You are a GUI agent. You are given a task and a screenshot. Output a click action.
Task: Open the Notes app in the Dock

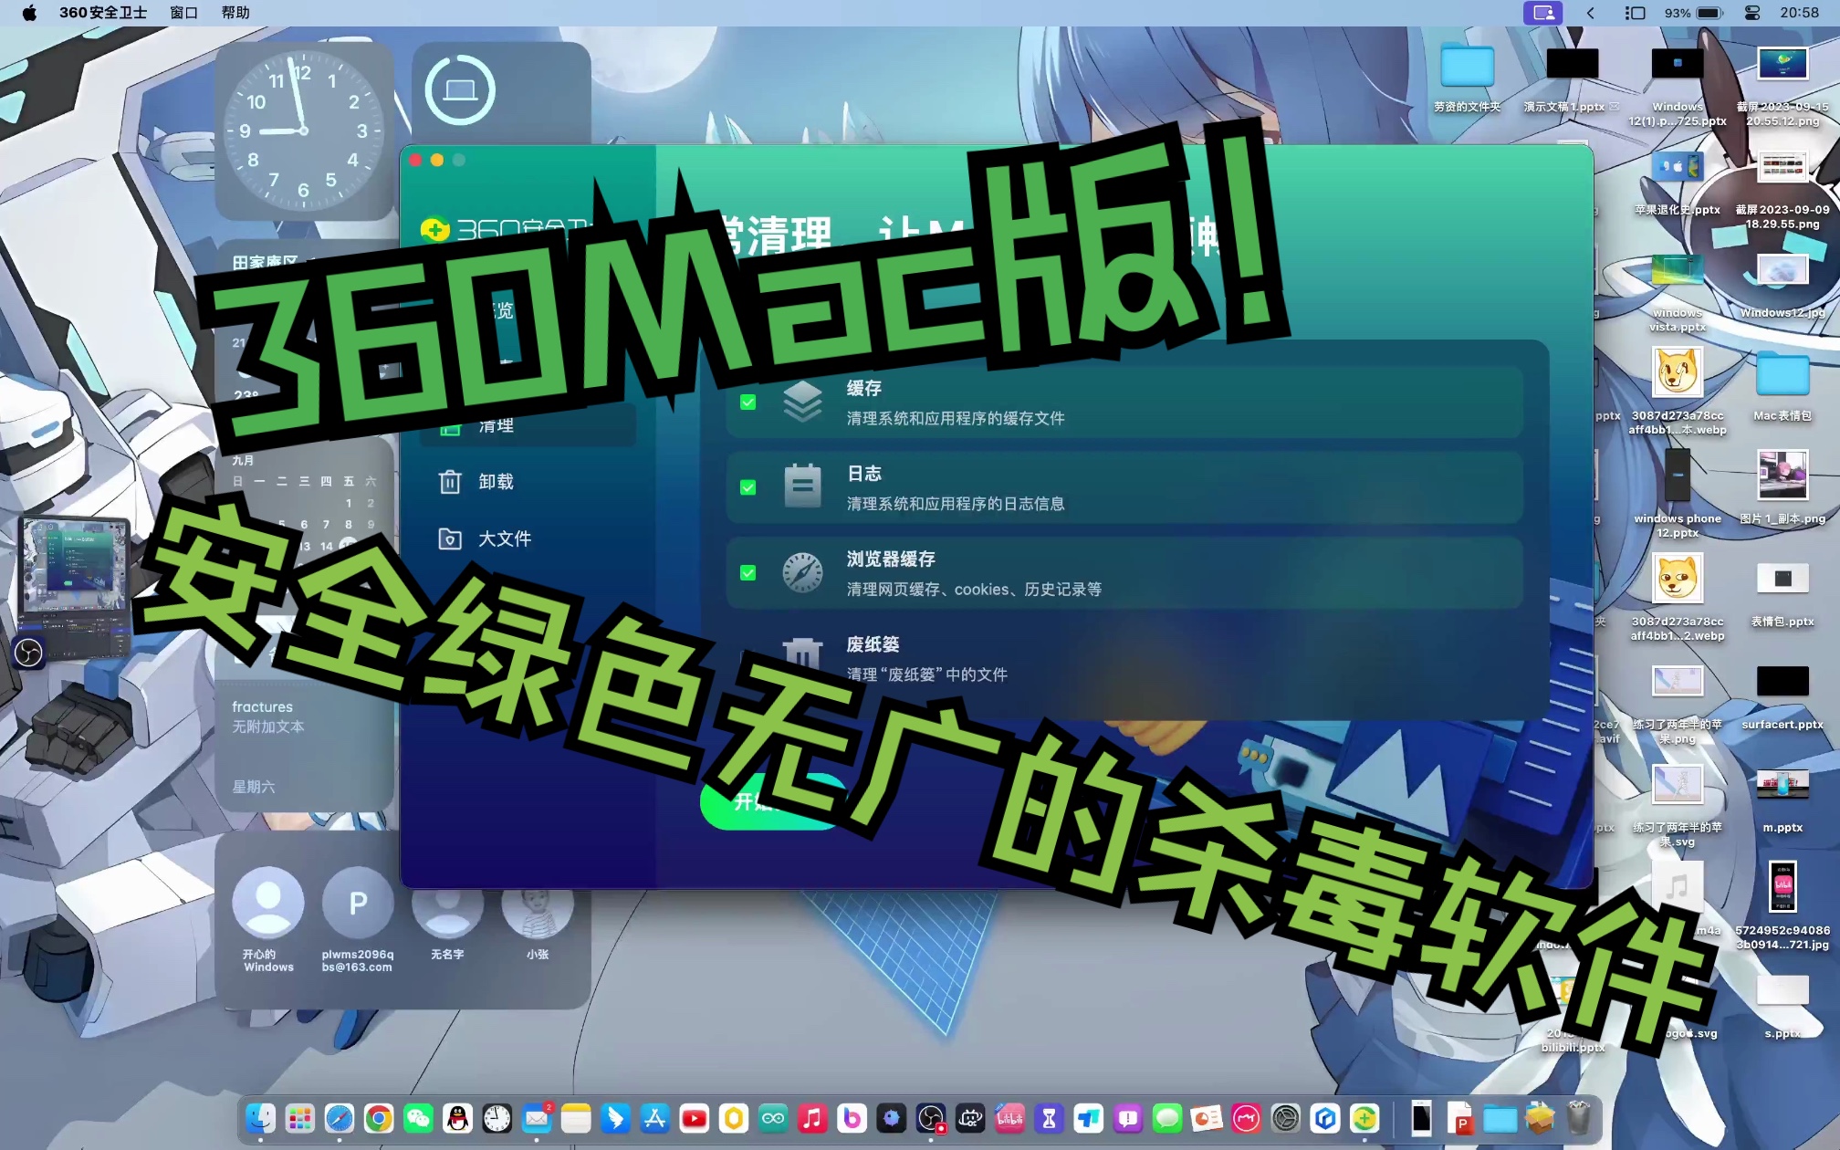click(x=576, y=1118)
